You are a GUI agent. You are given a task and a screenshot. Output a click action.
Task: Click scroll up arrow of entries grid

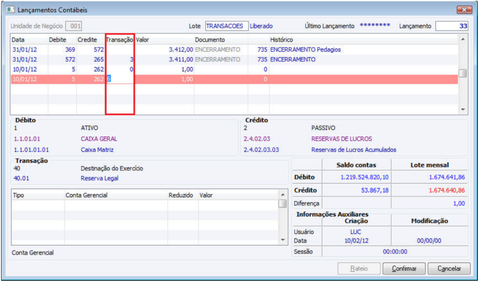click(463, 39)
